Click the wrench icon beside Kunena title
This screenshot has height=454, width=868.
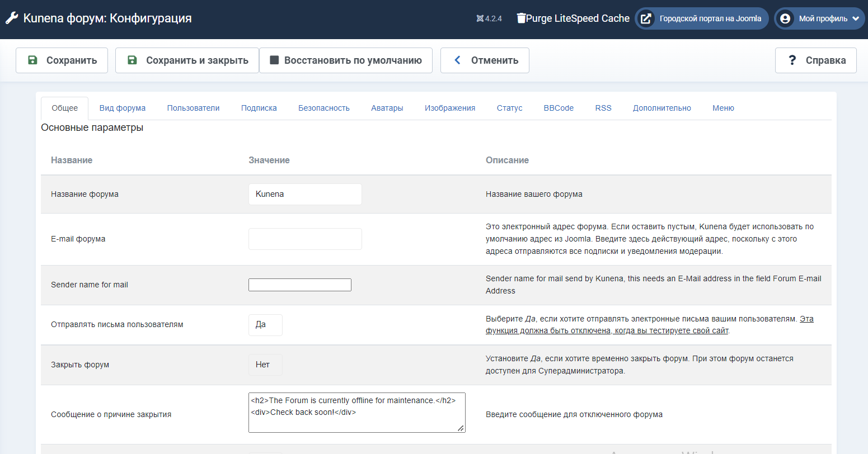coord(12,18)
